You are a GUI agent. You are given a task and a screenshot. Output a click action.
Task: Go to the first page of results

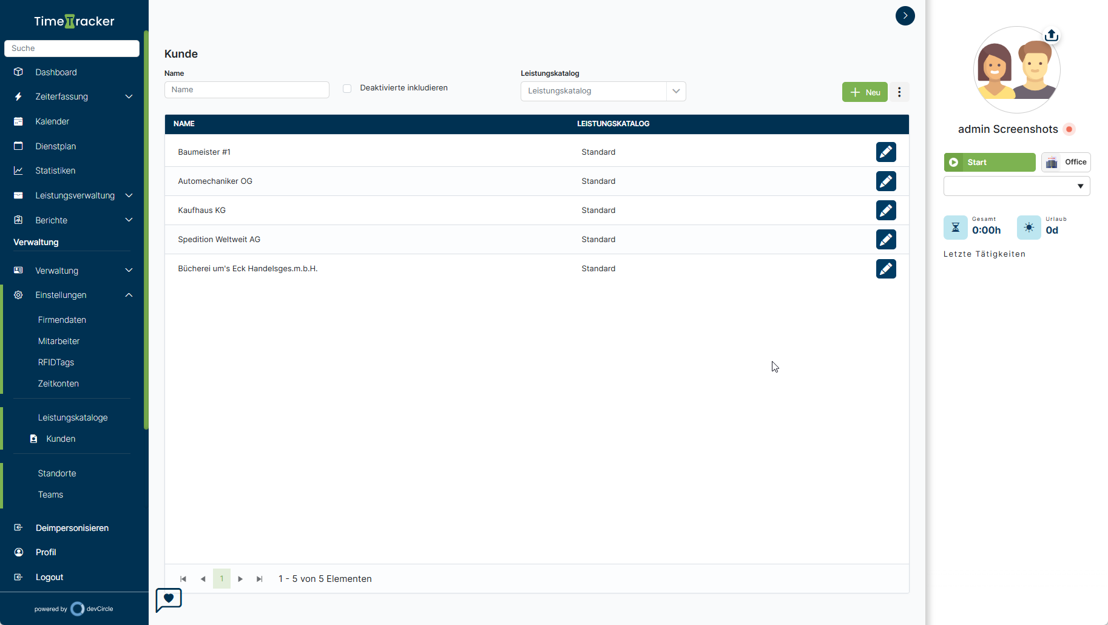click(x=183, y=579)
